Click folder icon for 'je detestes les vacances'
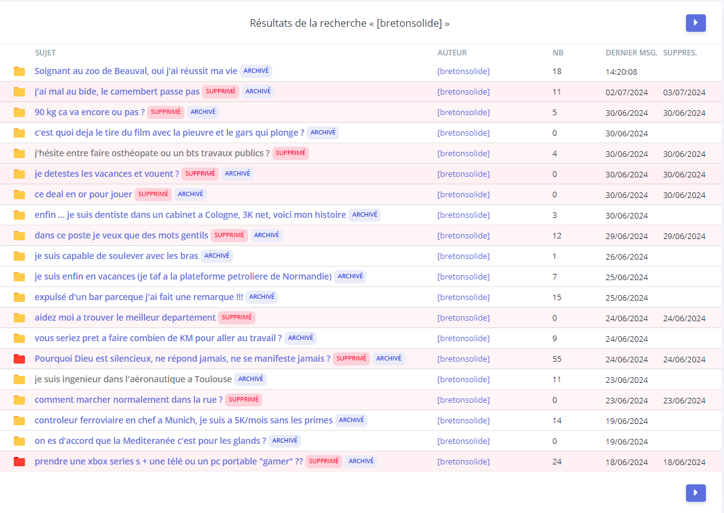724x513 pixels. click(19, 174)
